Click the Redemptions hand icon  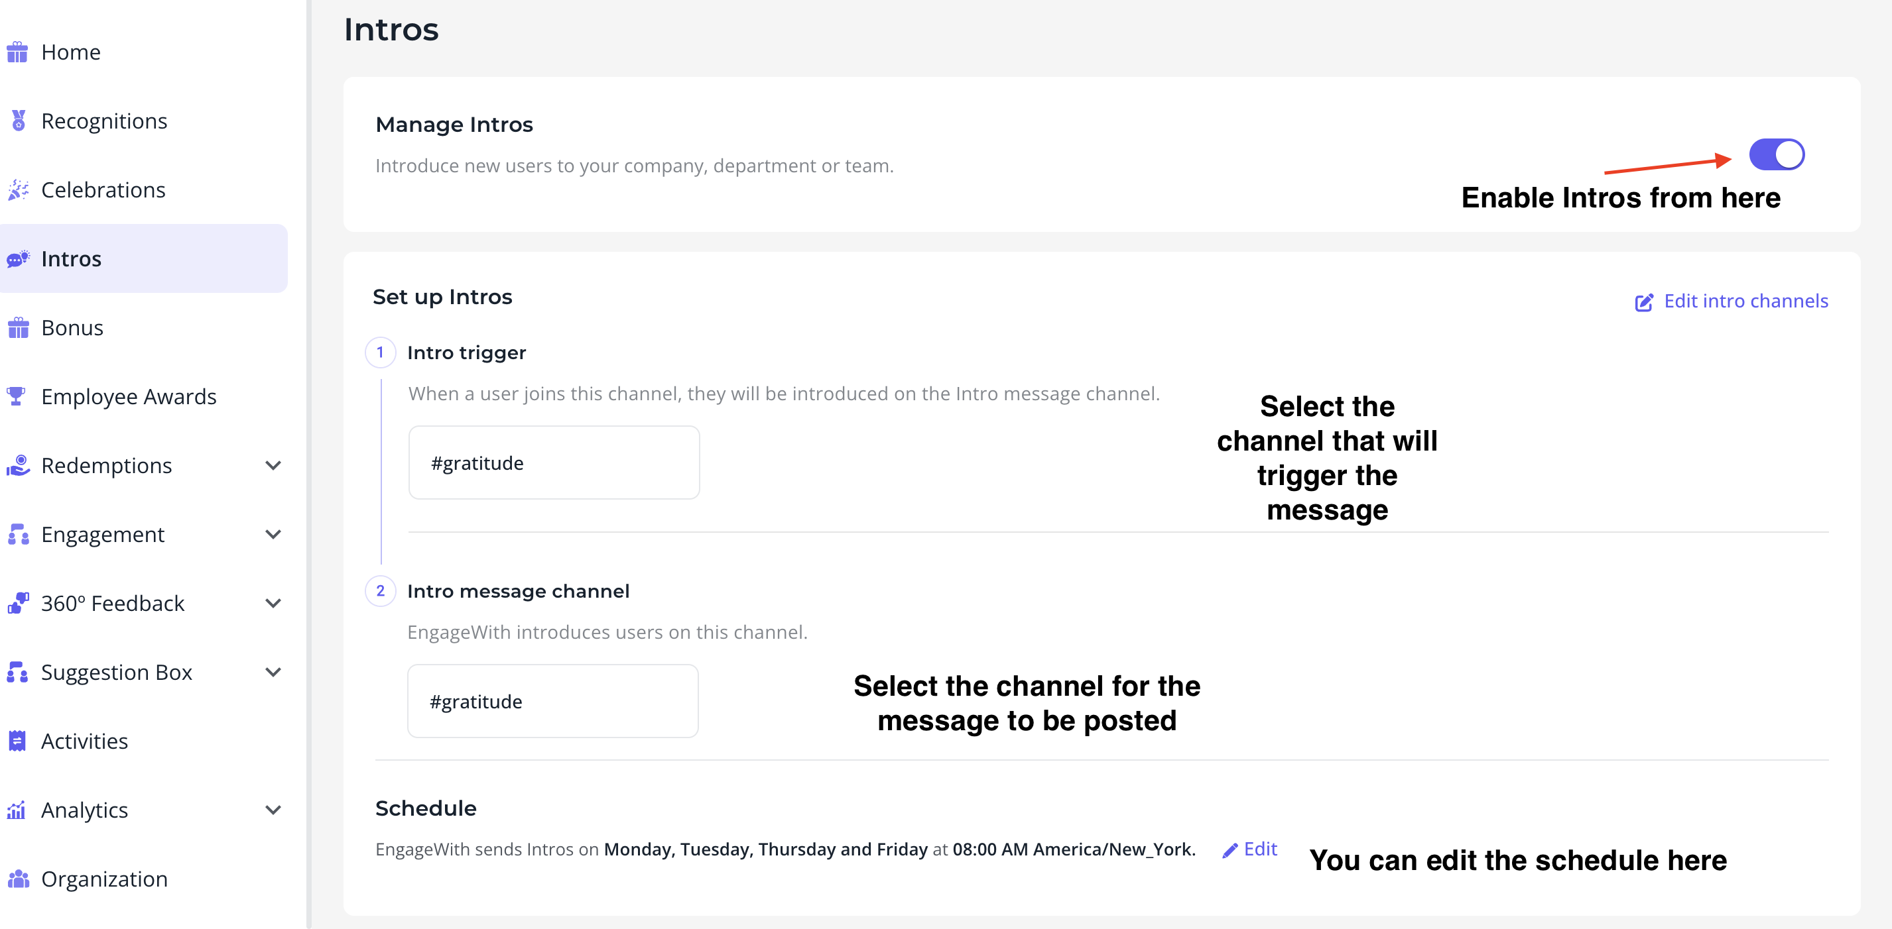(18, 466)
